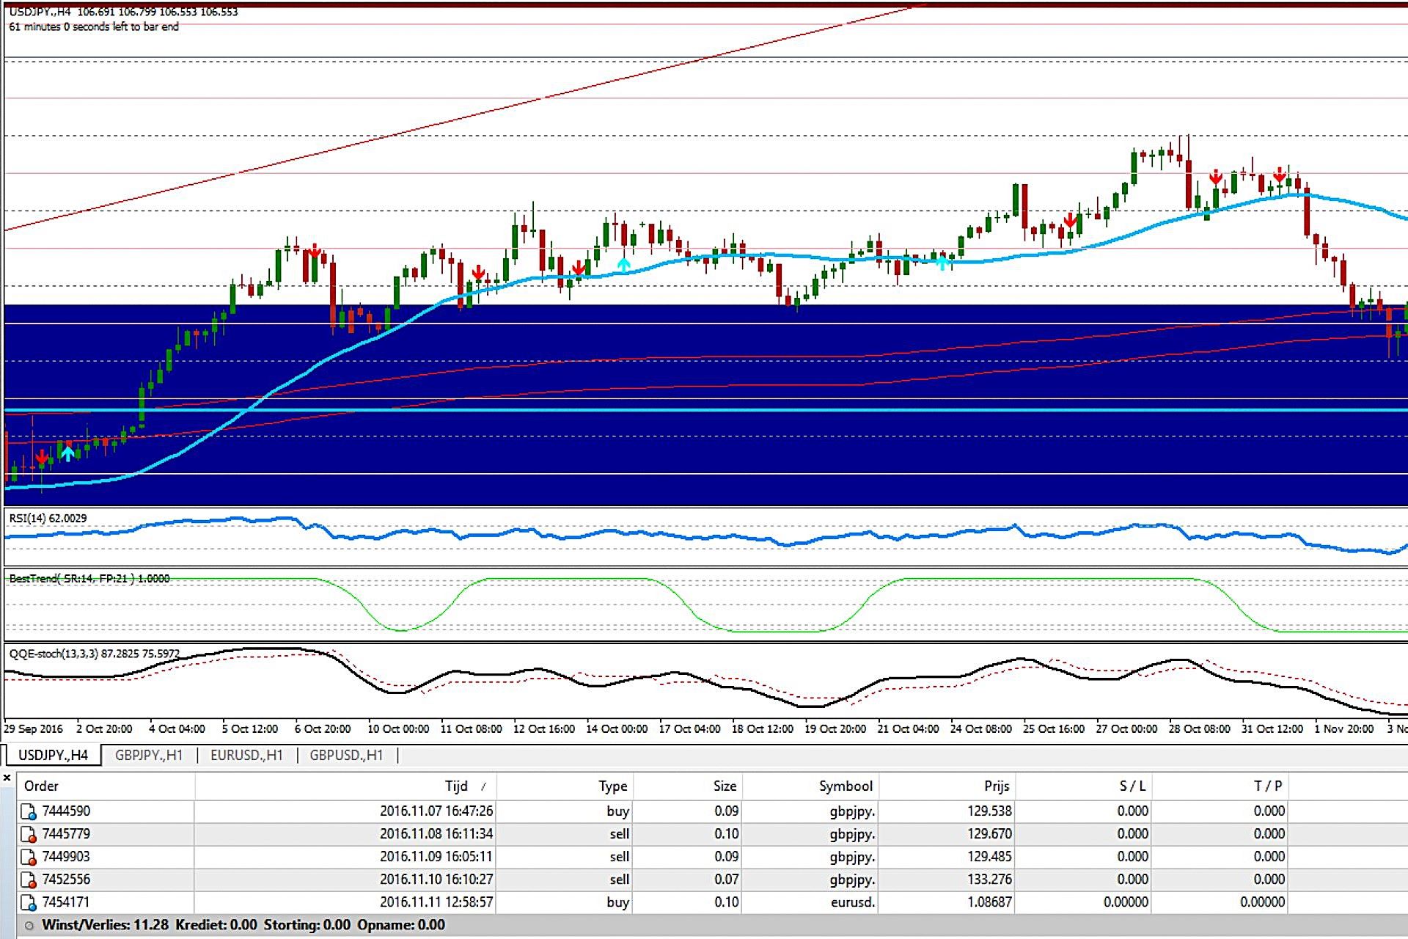Click time 2016.11.08 16:11:34
The image size is (1408, 939).
[436, 834]
